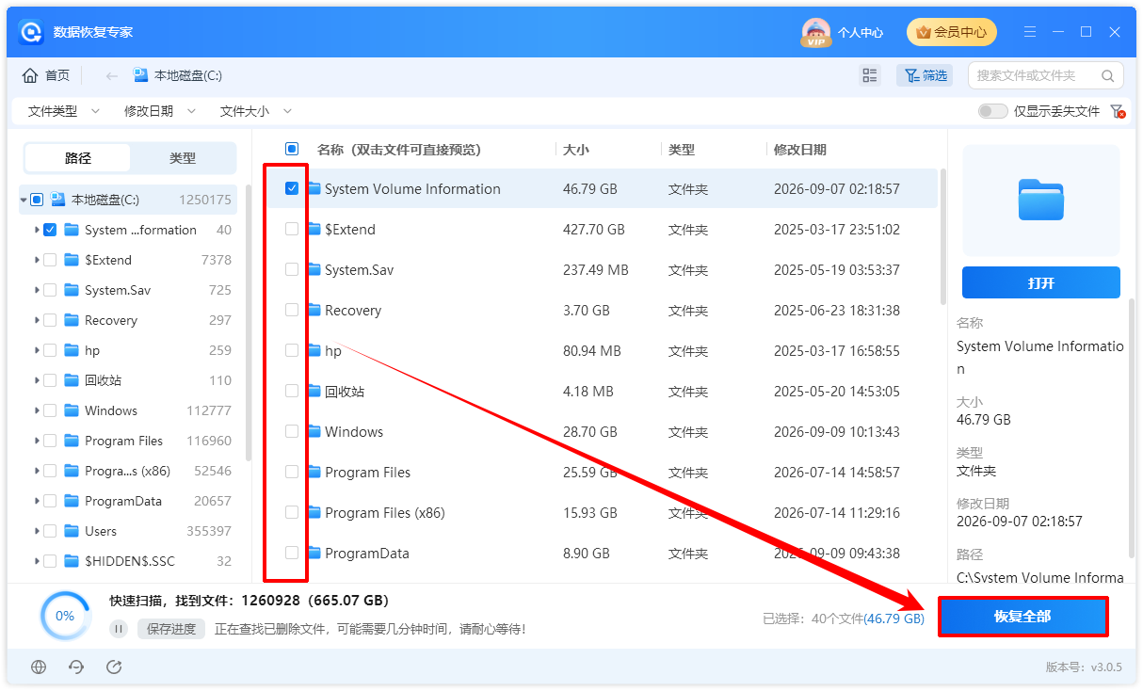Image resolution: width=1143 pixels, height=691 pixels.
Task: Switch to the 路径 tab
Action: pos(78,158)
